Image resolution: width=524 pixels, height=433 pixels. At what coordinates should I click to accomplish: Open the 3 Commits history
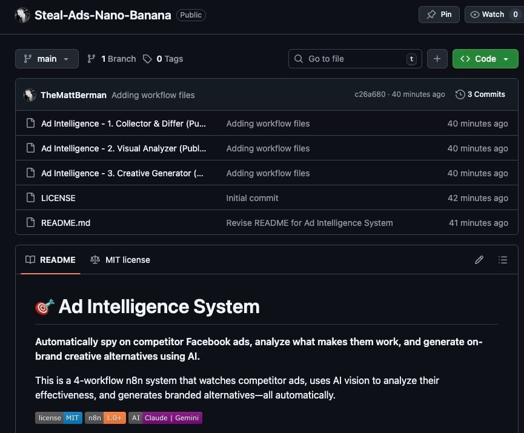point(480,94)
